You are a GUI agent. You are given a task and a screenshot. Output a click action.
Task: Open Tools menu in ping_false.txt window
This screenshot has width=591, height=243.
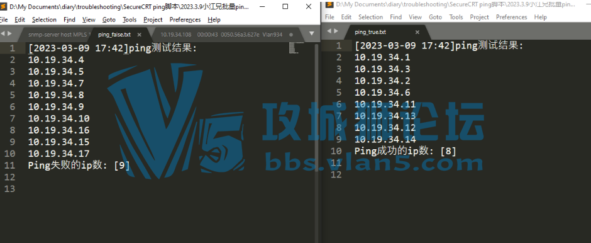click(130, 20)
